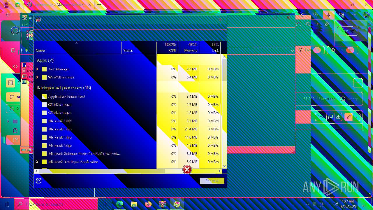The width and height of the screenshot is (373, 210).
Task: Select the Application Frame Host process
Action: click(128, 97)
